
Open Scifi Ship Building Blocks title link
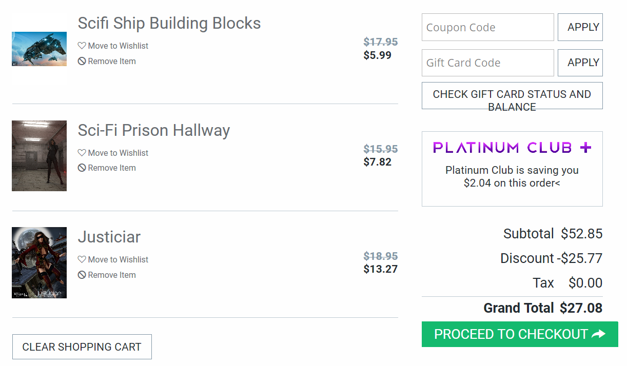[169, 23]
